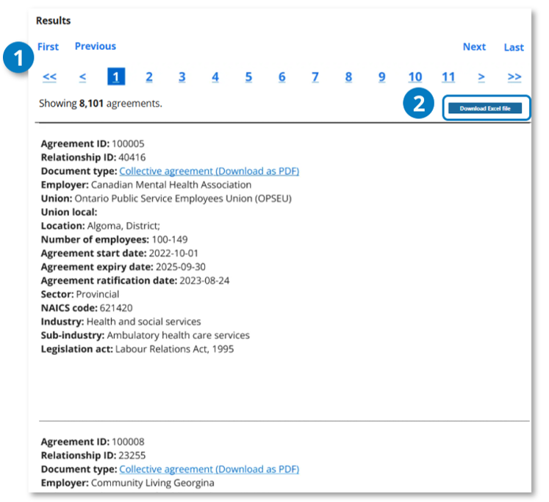Viewport: 549px width, 502px height.
Task: Open results page 6
Action: pyautogui.click(x=282, y=76)
